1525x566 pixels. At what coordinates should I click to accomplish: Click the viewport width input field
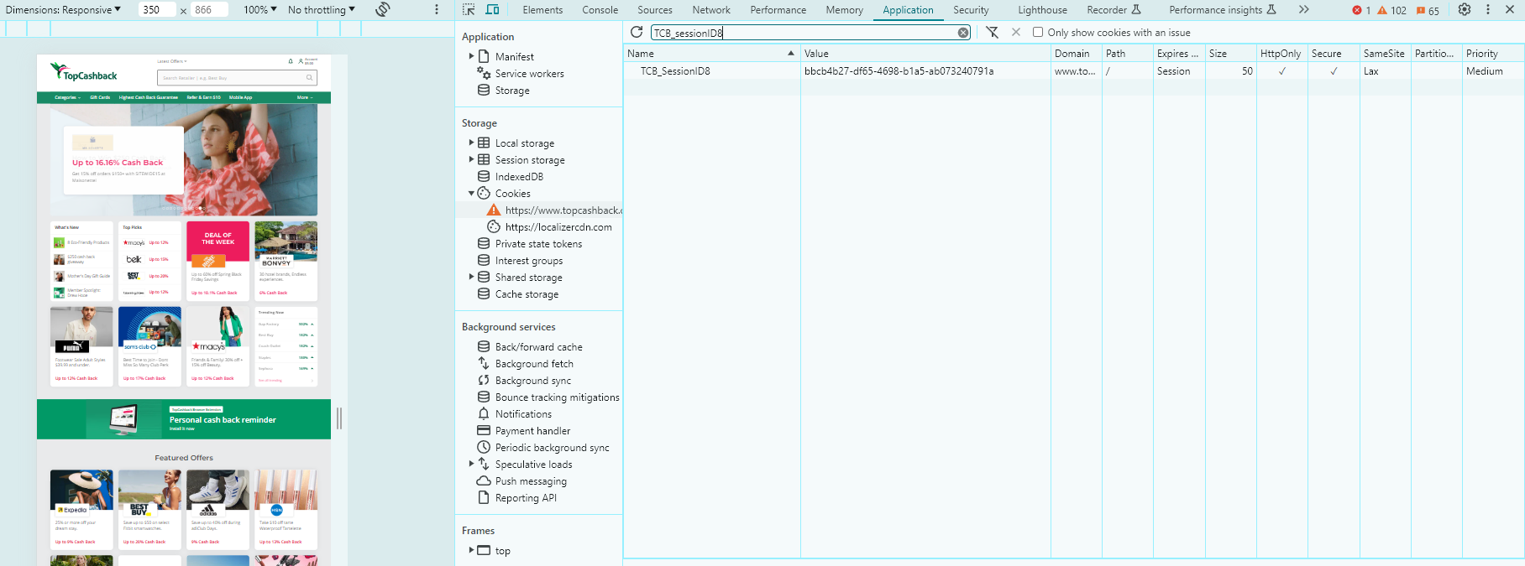[156, 10]
